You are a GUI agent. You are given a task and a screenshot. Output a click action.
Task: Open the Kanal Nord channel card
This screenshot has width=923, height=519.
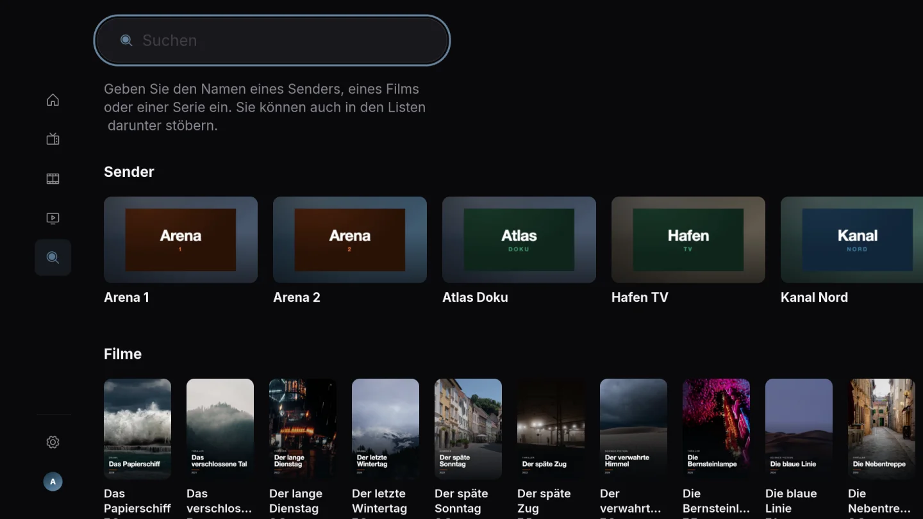852,240
